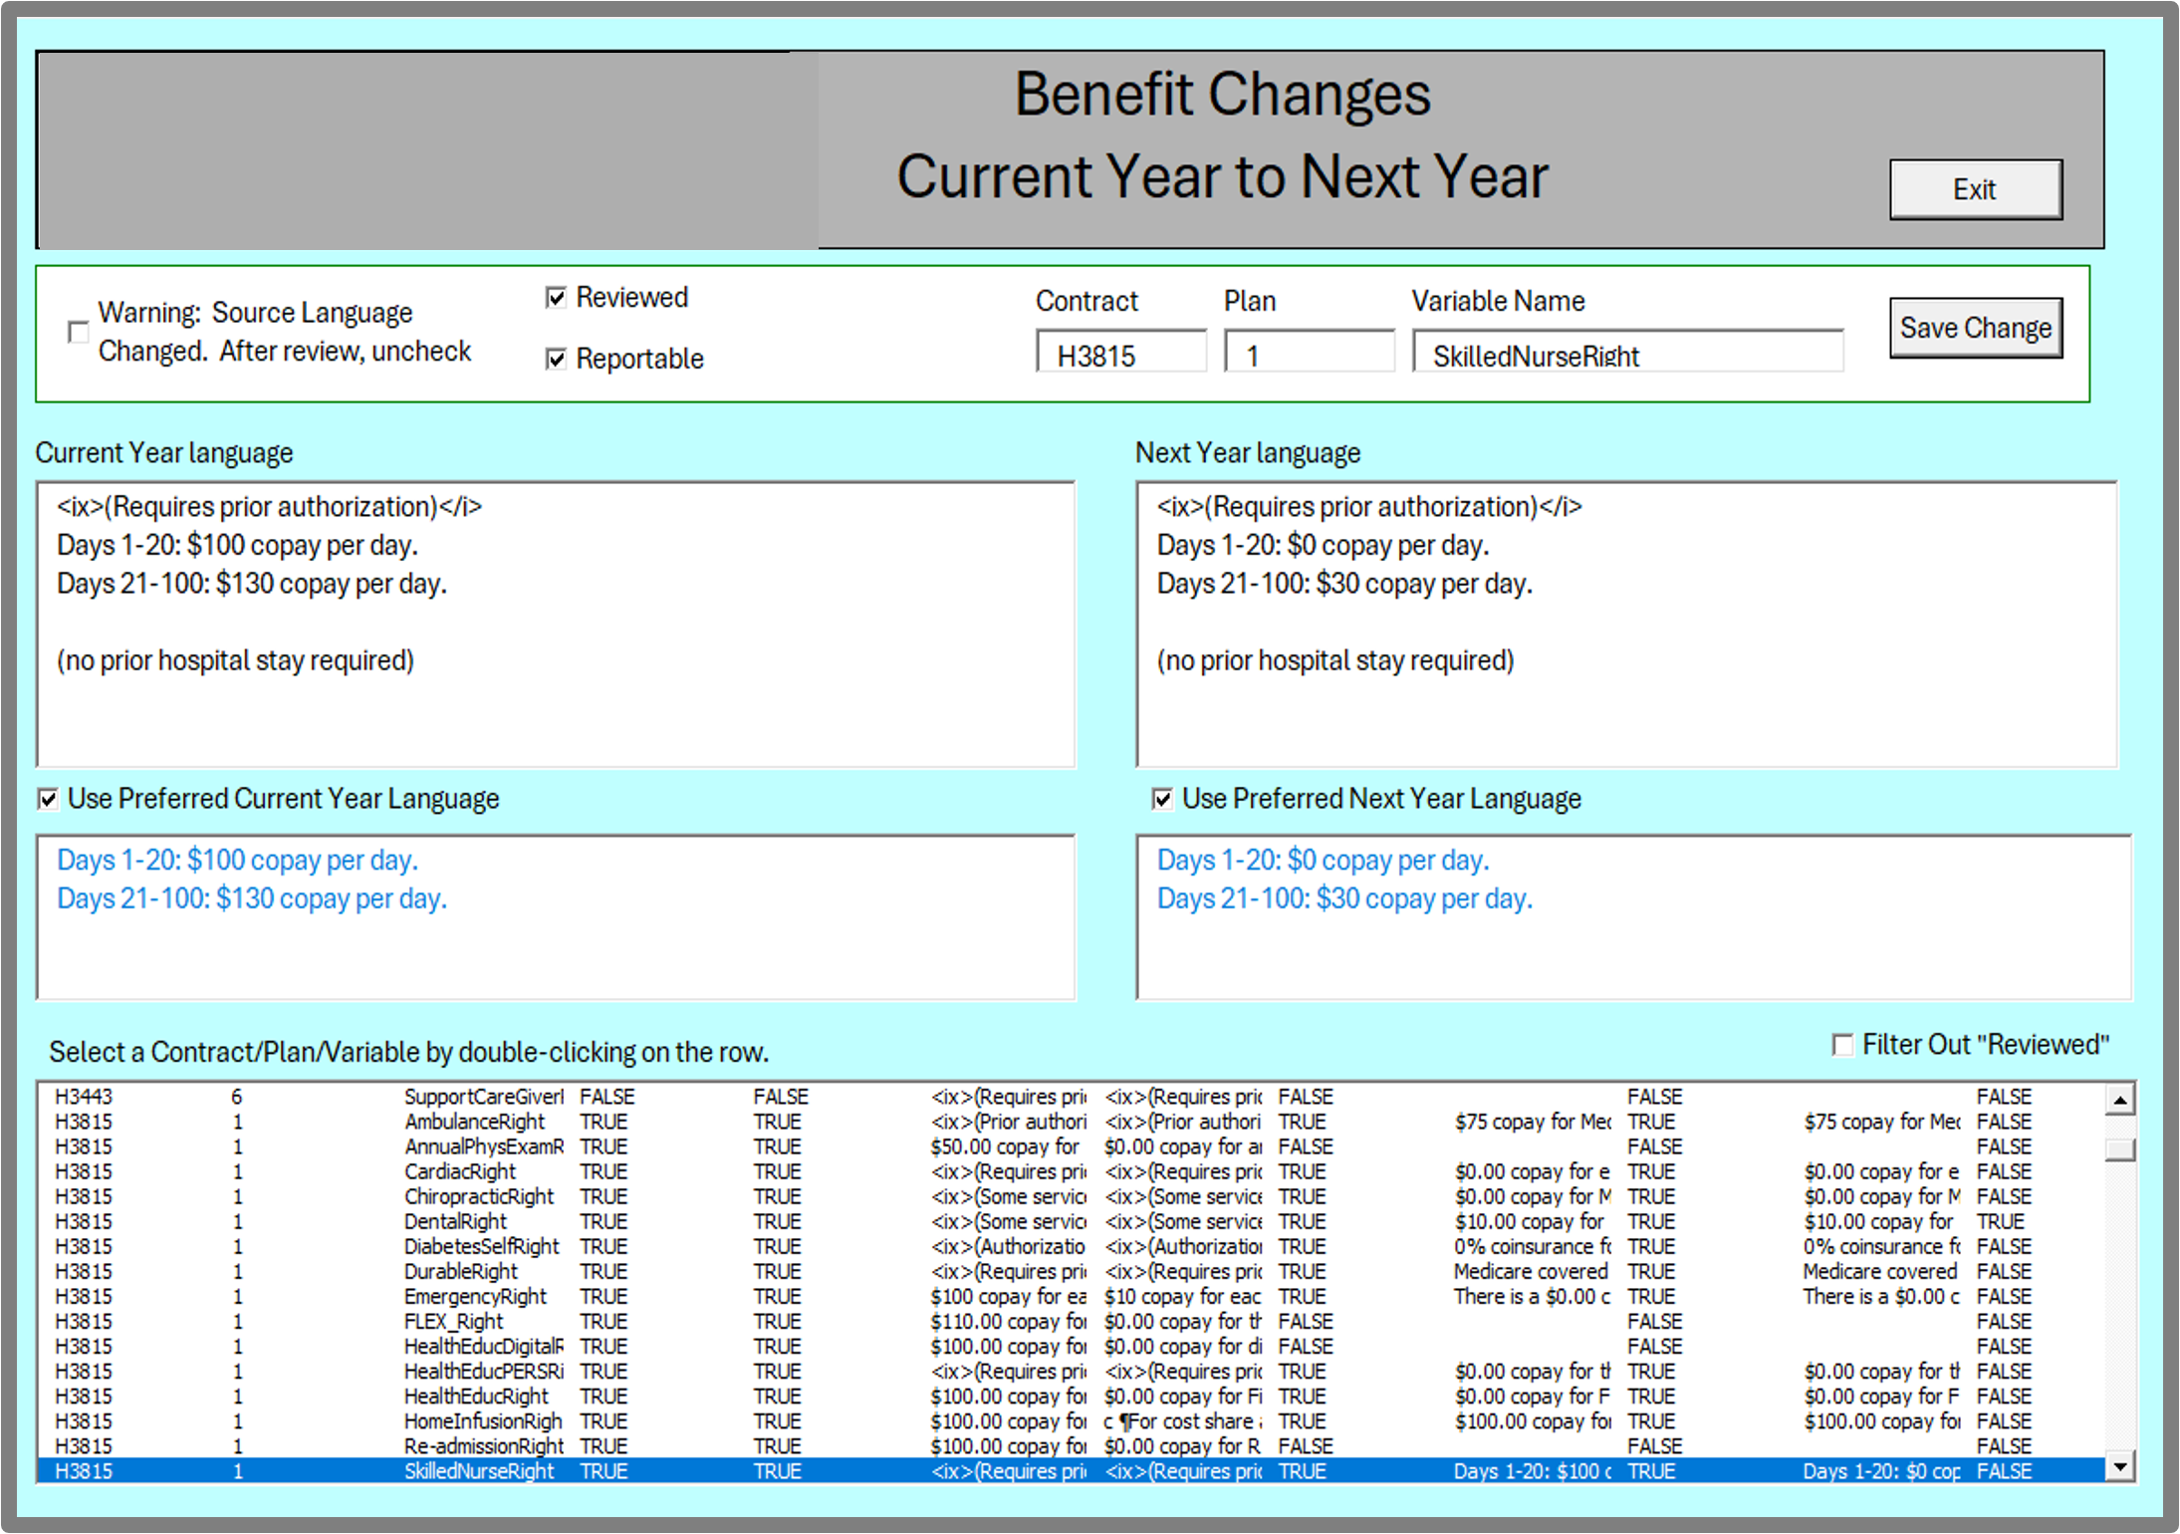Select the DentalRight row
2180x1534 pixels.
click(1071, 1221)
